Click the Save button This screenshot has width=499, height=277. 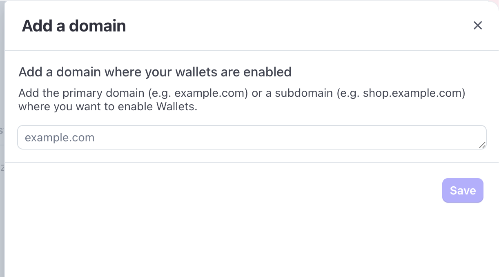463,190
